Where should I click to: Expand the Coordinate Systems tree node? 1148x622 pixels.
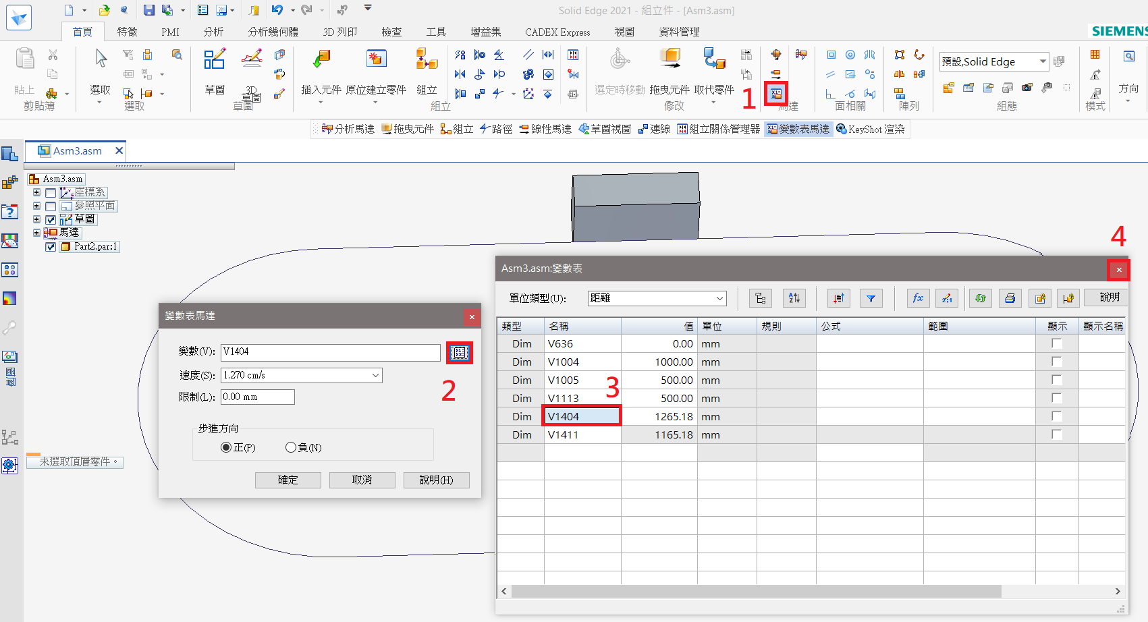36,193
